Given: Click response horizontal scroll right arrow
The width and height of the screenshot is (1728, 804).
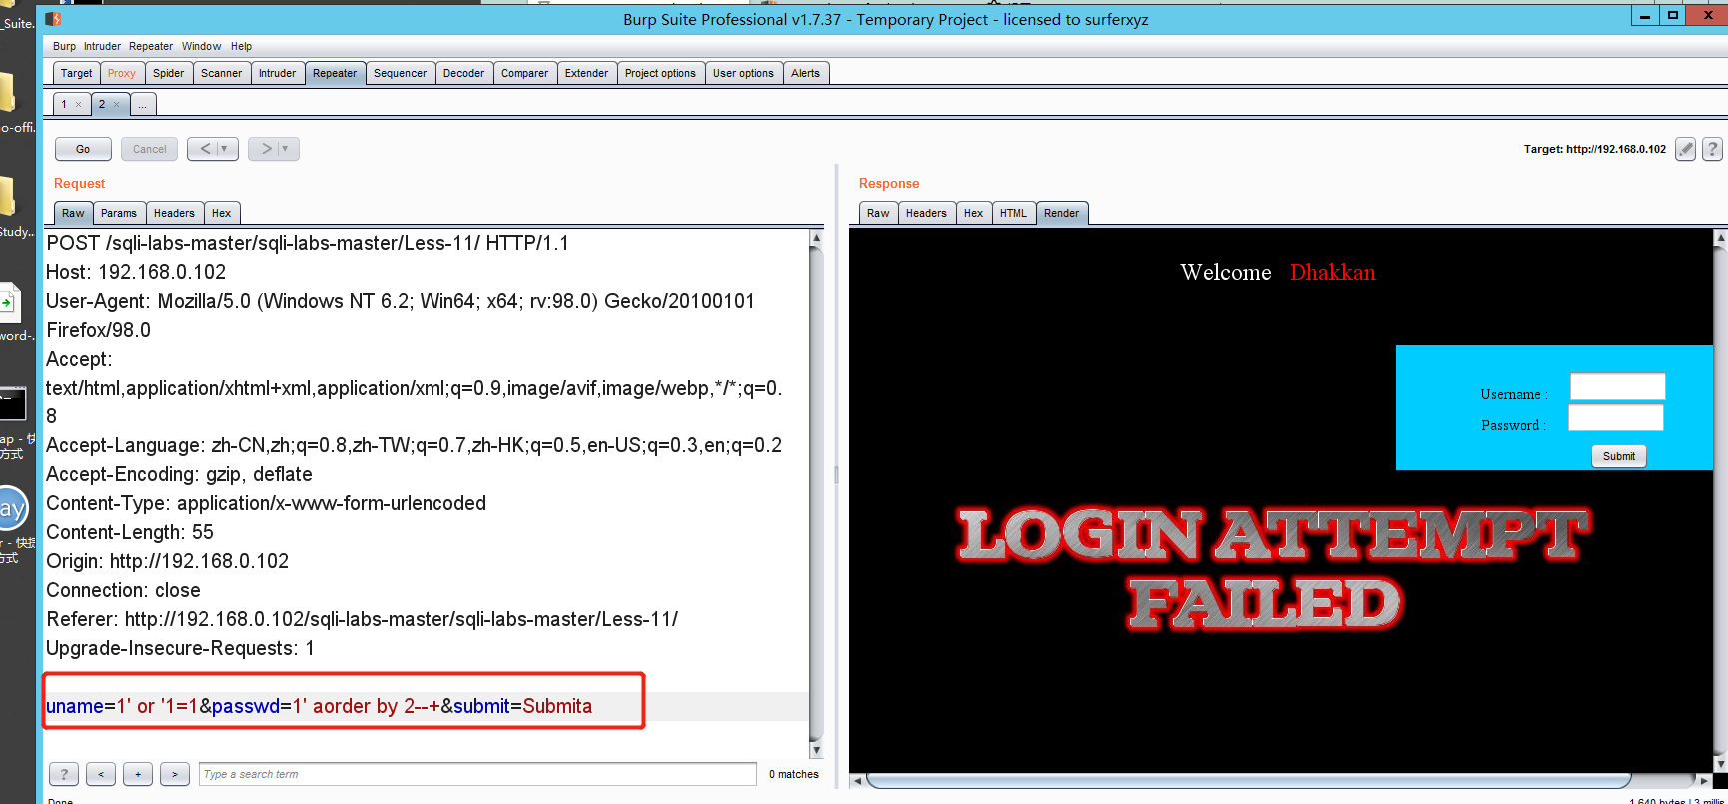Looking at the screenshot, I should click(1704, 780).
